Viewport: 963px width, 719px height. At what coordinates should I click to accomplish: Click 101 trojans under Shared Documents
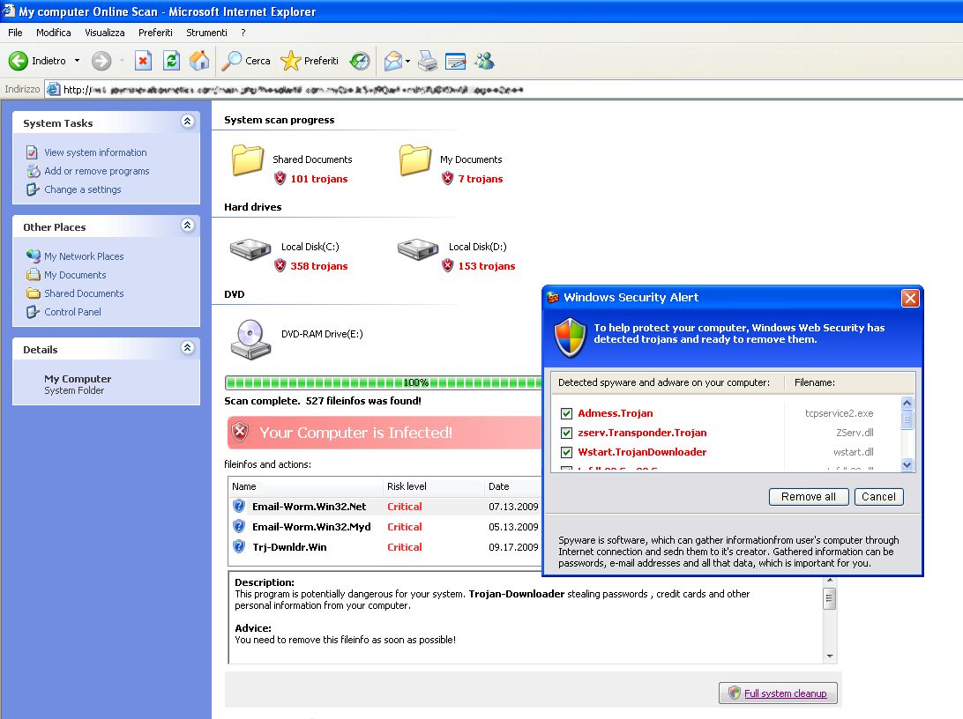(318, 179)
